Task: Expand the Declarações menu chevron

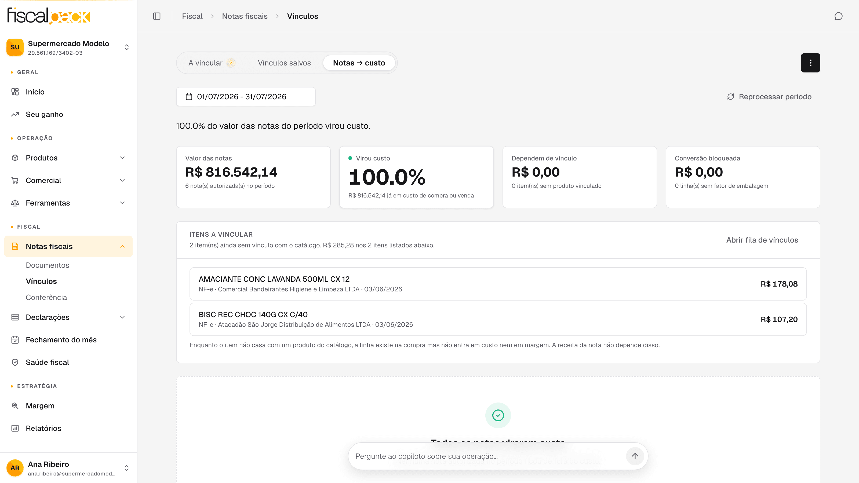Action: (x=122, y=317)
